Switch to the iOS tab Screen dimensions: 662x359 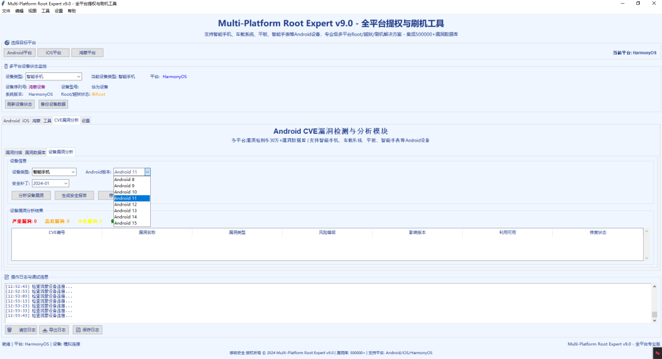26,120
